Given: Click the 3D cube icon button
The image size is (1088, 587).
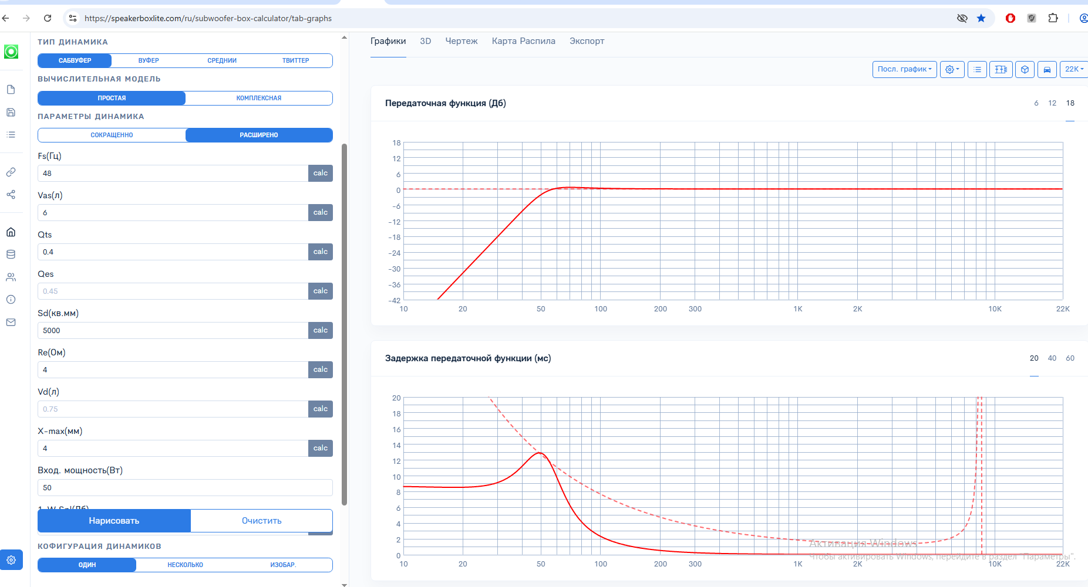Looking at the screenshot, I should pos(1025,69).
